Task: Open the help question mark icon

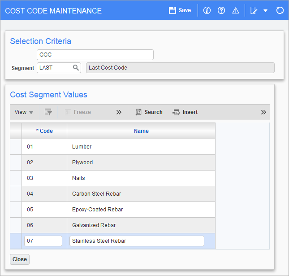Action: (221, 10)
